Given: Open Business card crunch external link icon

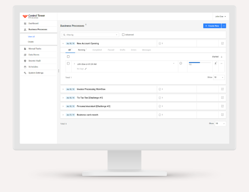Looking at the screenshot, I should [222, 115].
